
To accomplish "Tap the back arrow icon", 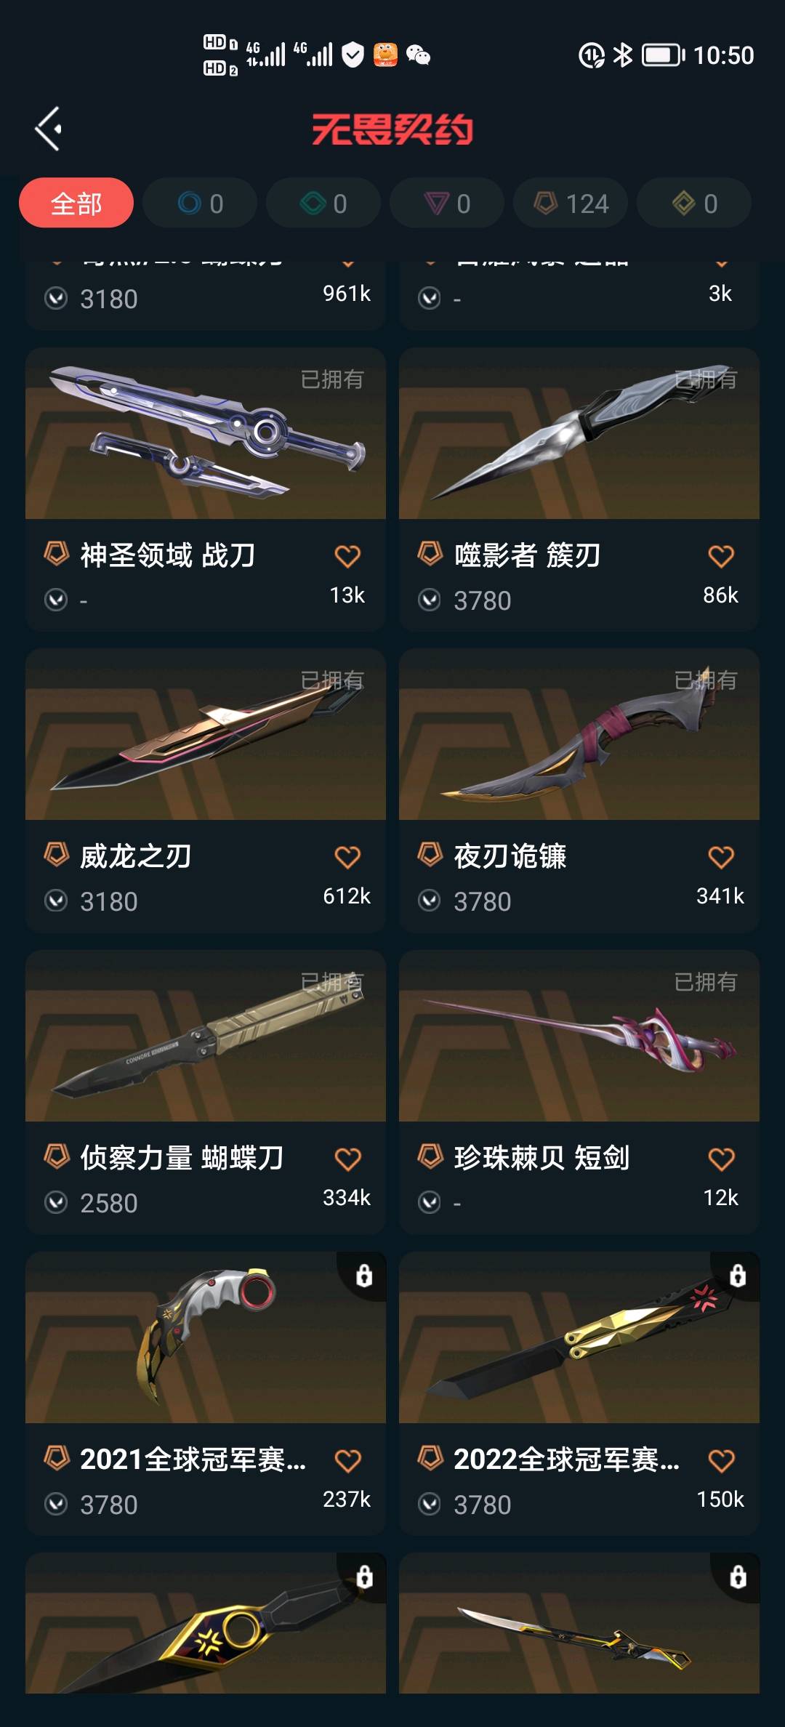I will pyautogui.click(x=49, y=129).
